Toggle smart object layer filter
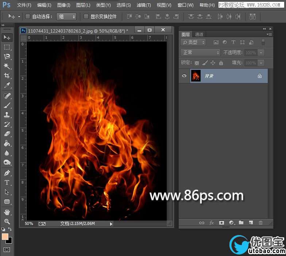286x256 pixels. coord(251,42)
